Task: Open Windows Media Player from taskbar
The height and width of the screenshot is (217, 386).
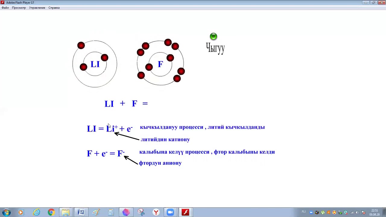Action: [x=21, y=212]
